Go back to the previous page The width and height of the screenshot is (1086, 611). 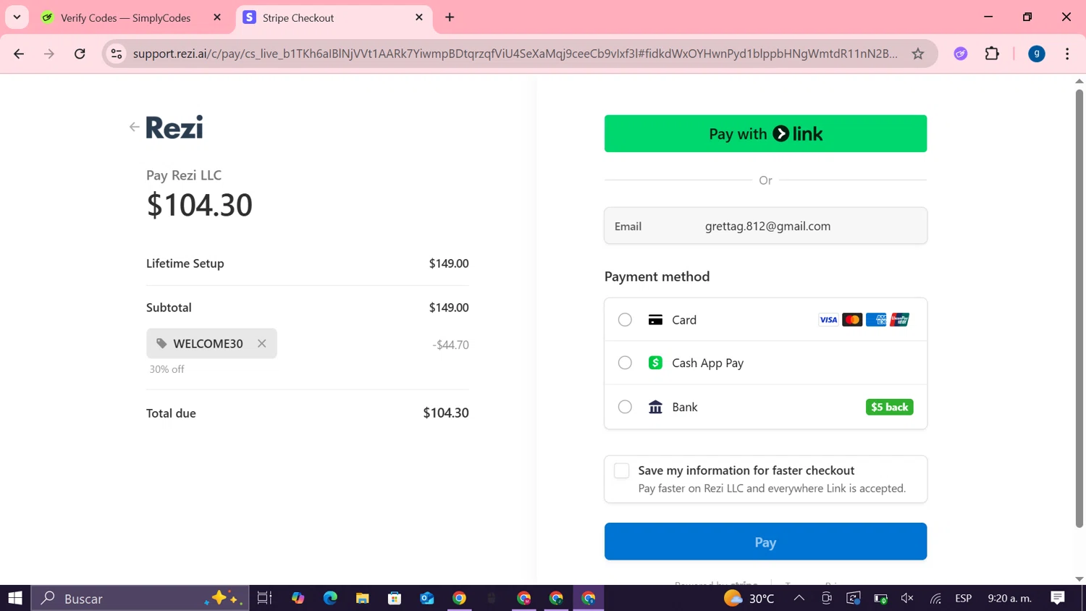(19, 54)
